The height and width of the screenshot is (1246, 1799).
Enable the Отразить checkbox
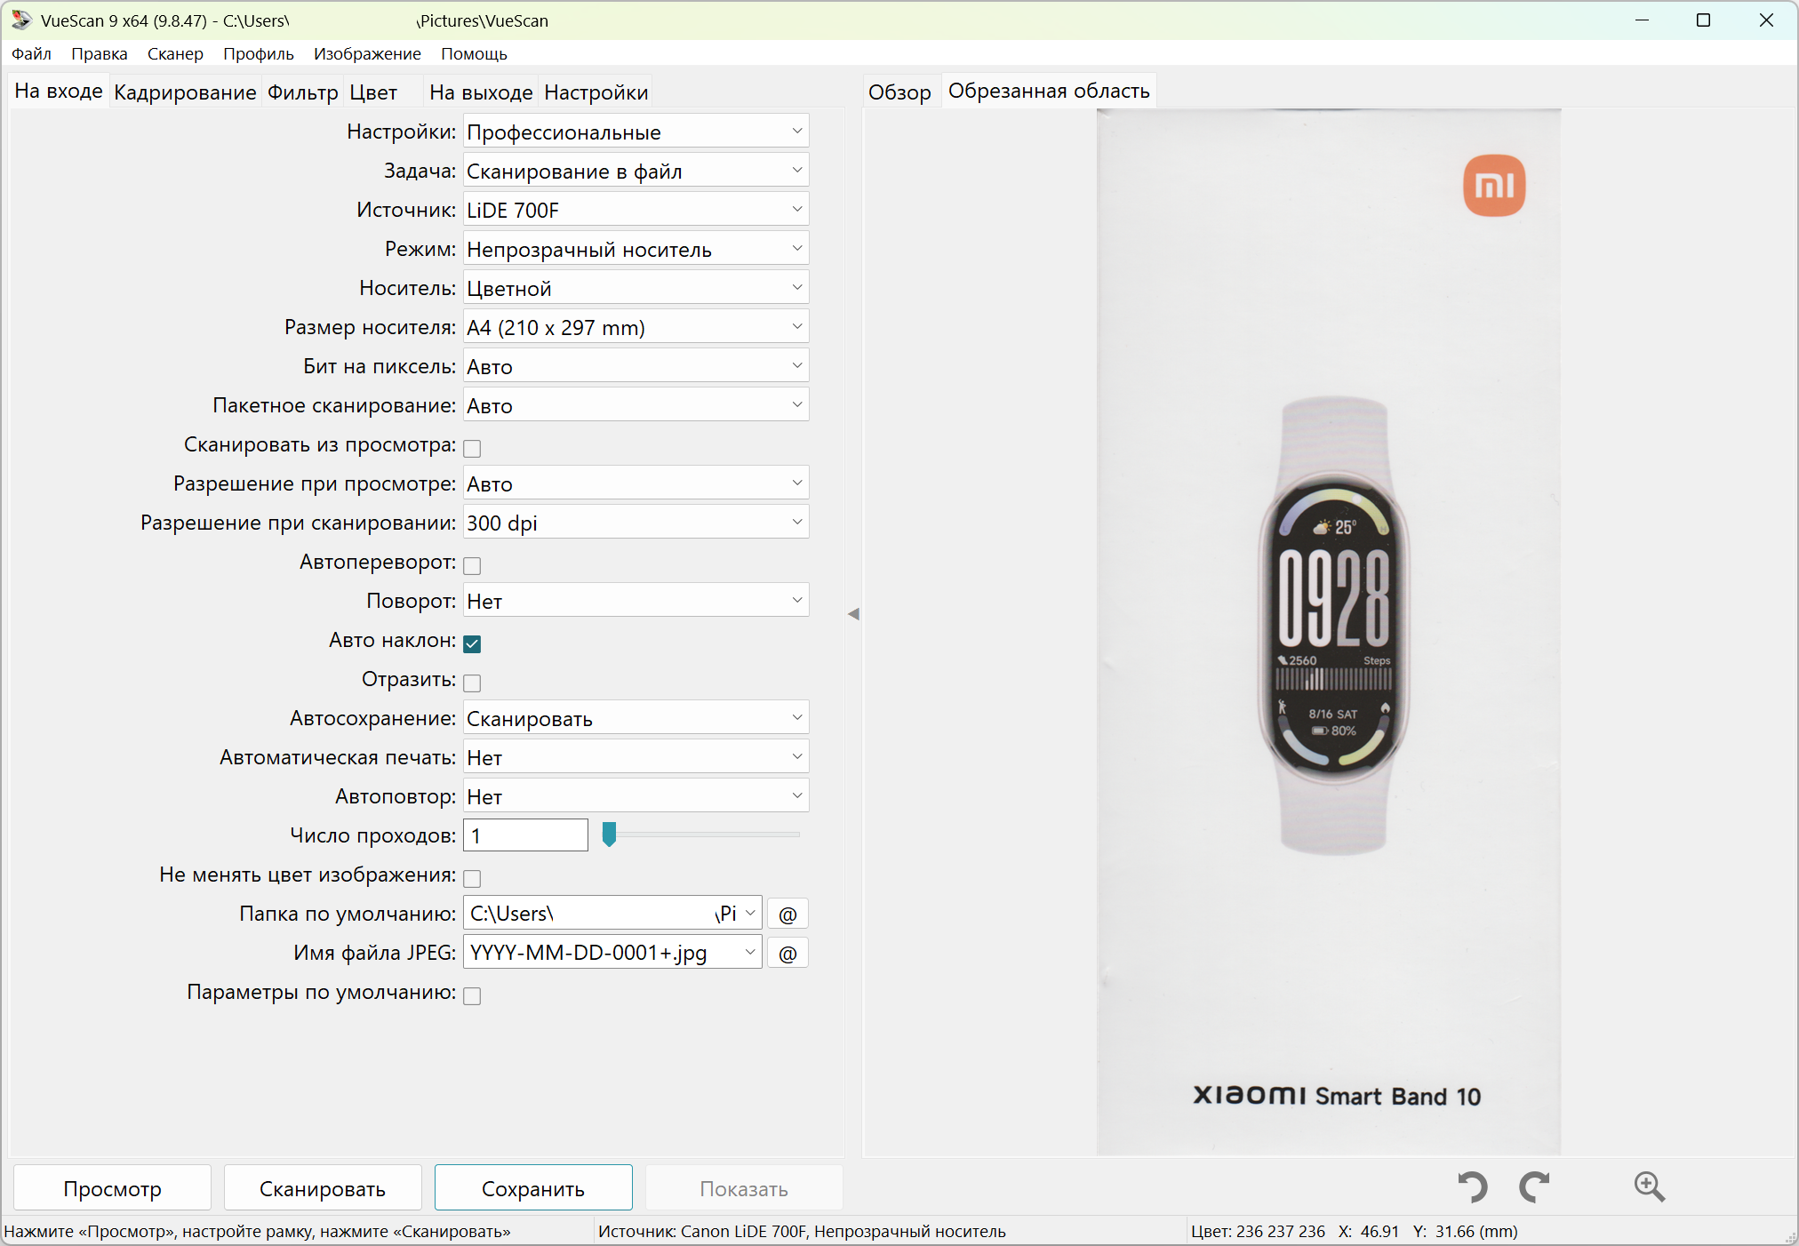(472, 683)
